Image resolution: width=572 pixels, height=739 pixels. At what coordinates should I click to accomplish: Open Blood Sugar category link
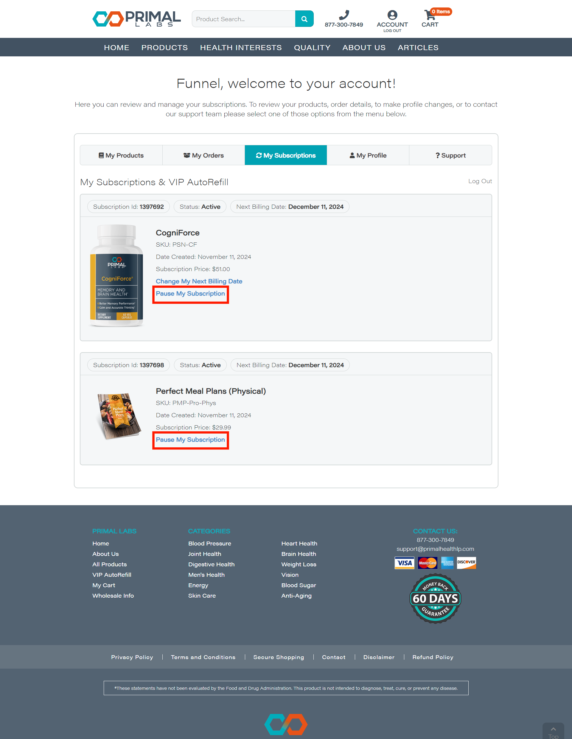tap(299, 585)
